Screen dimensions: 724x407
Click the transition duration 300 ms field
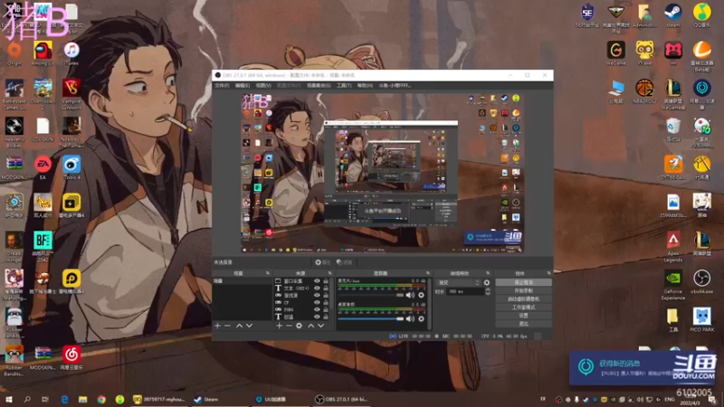pos(465,291)
